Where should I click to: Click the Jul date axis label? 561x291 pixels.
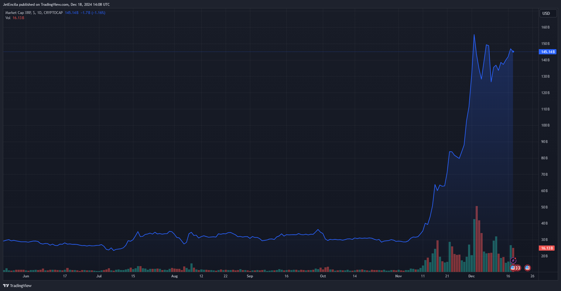tap(99, 276)
